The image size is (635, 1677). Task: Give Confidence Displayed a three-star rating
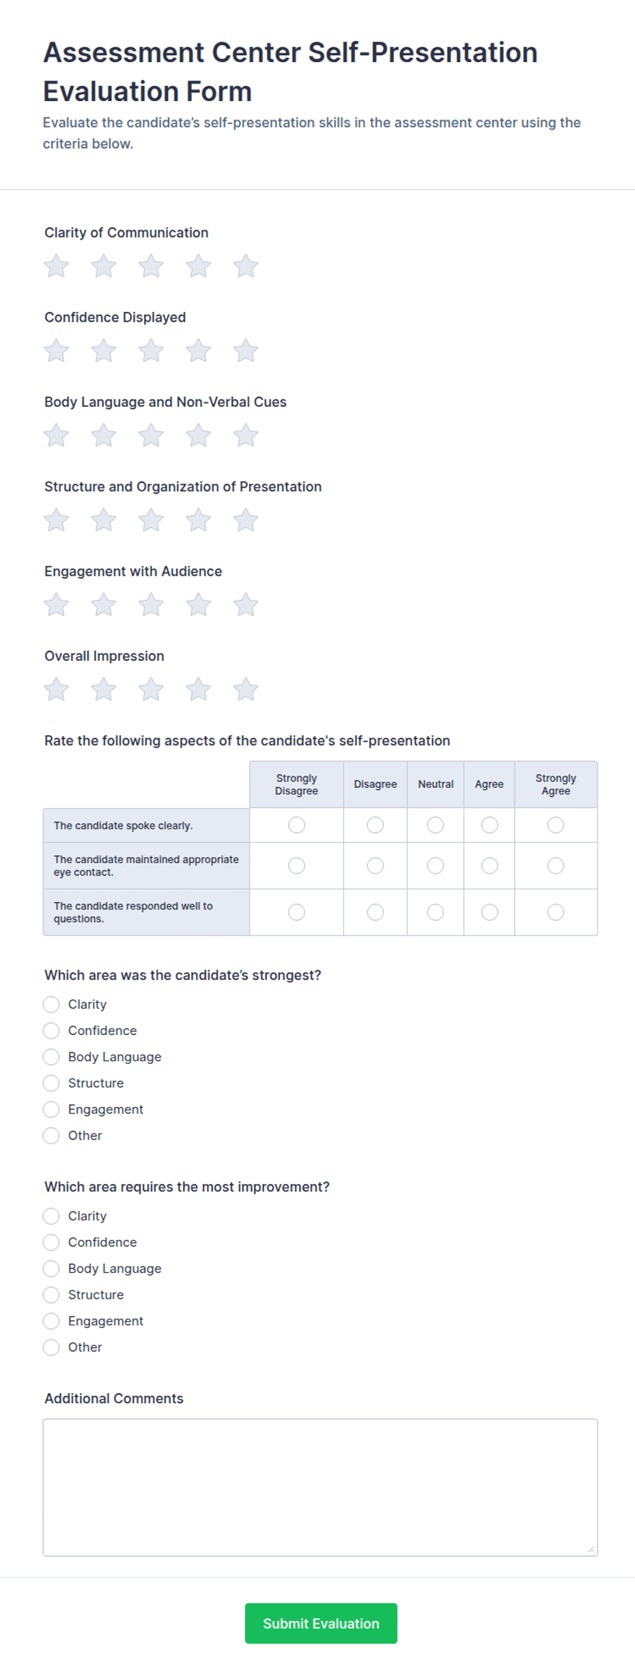click(x=151, y=351)
